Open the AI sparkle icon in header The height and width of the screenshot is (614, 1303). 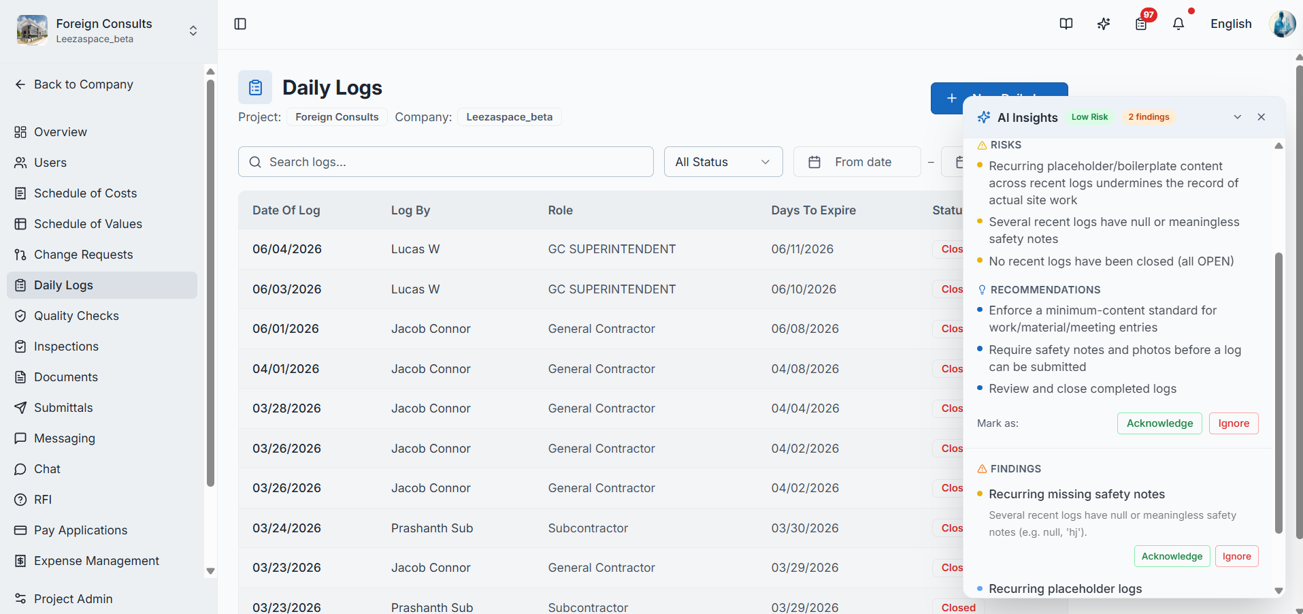(x=1104, y=24)
